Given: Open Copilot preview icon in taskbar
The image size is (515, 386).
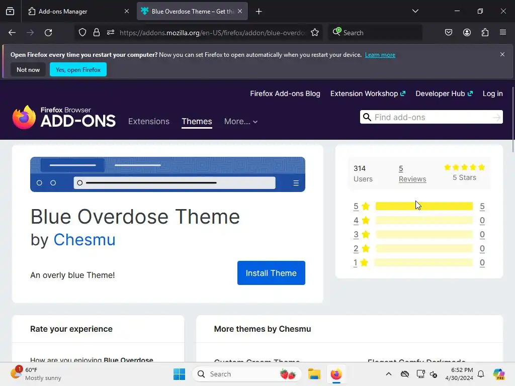Looking at the screenshot, I should tap(498, 374).
